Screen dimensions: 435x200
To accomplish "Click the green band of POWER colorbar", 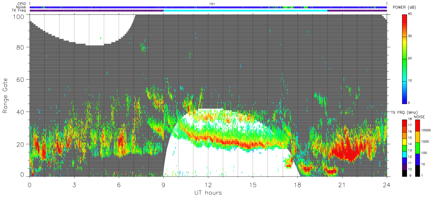I will point(404,60).
